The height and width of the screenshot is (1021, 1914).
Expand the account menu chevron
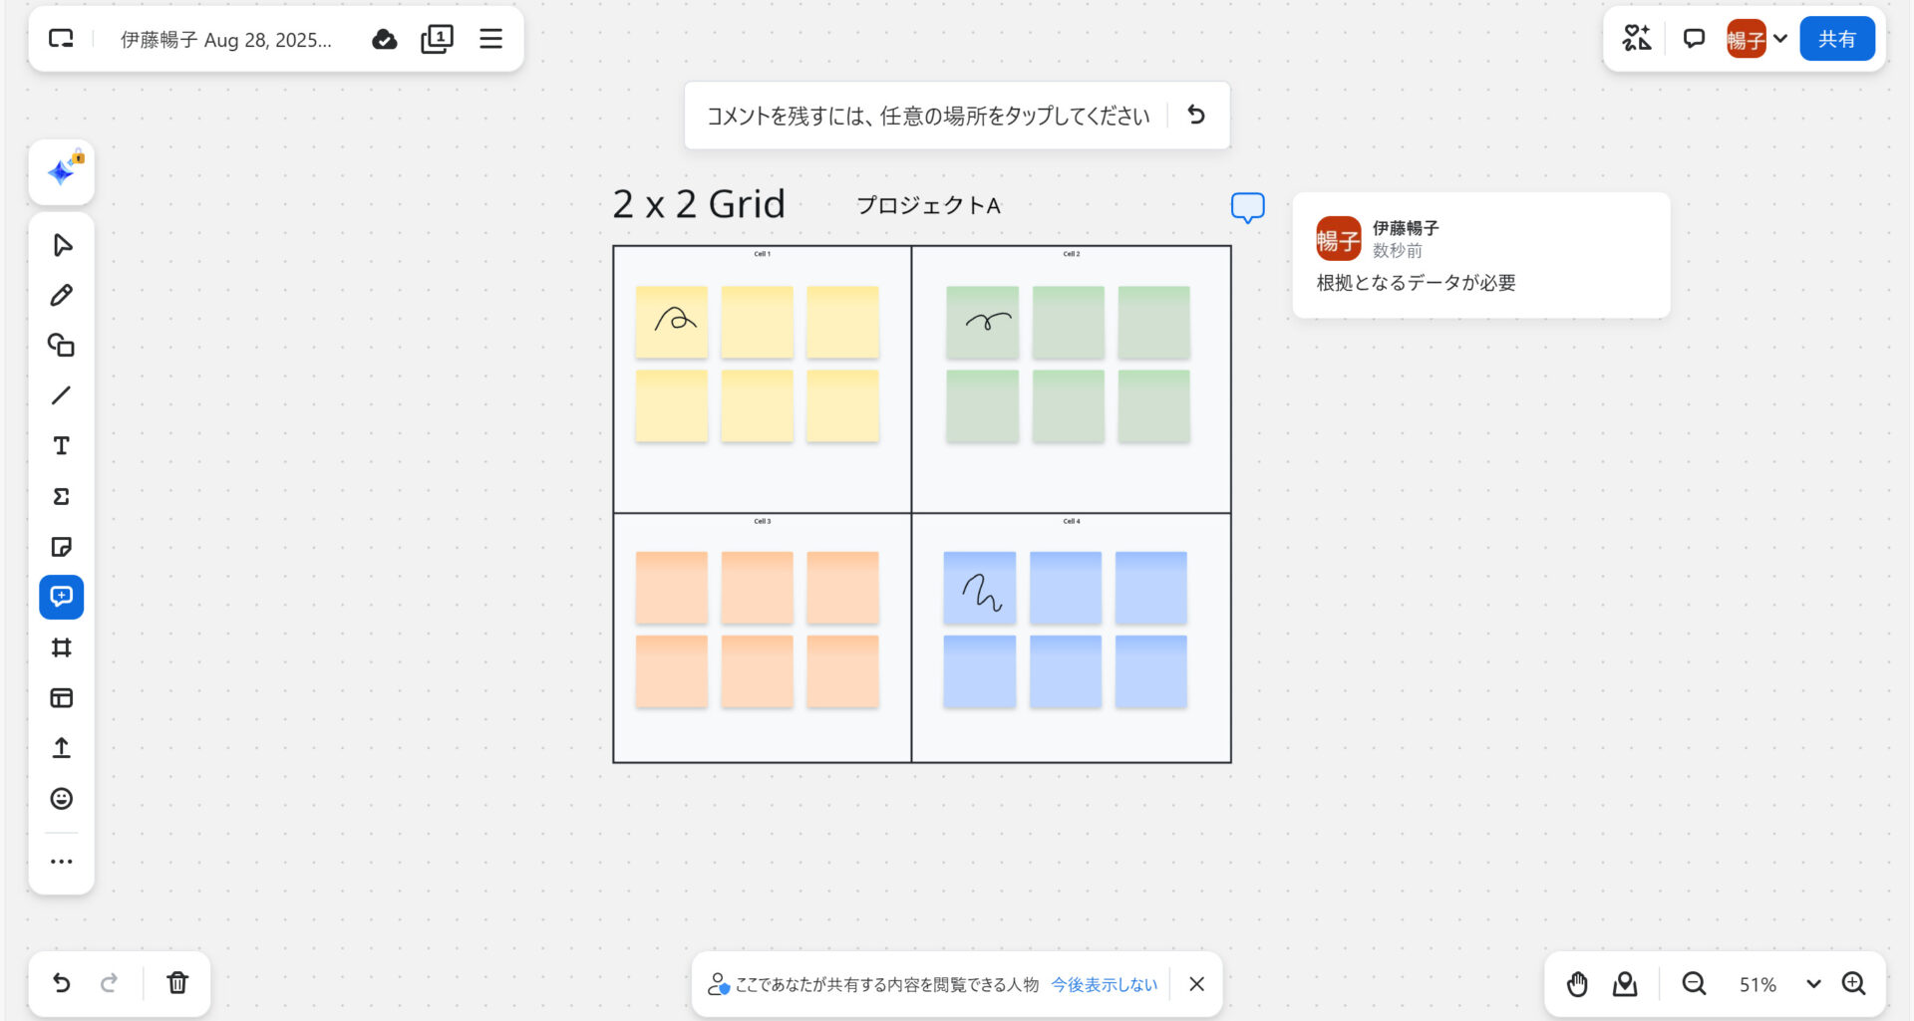pyautogui.click(x=1781, y=39)
